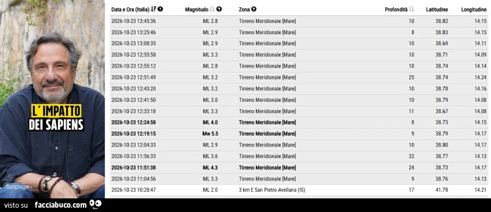
Task: Click depth value 32
Action: [x=411, y=156]
